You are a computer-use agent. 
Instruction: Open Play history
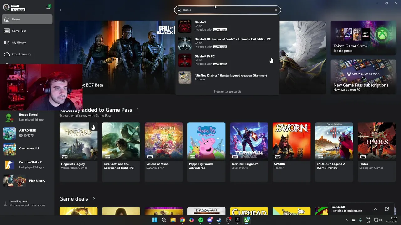27,181
